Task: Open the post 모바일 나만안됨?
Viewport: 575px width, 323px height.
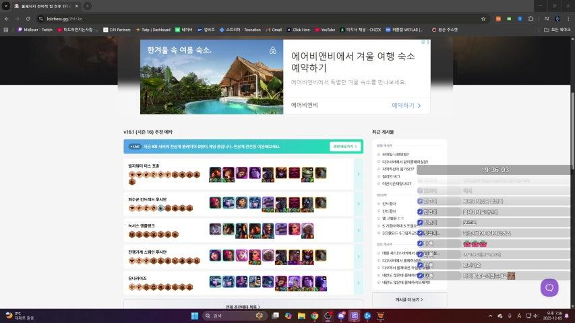Action: coord(395,155)
